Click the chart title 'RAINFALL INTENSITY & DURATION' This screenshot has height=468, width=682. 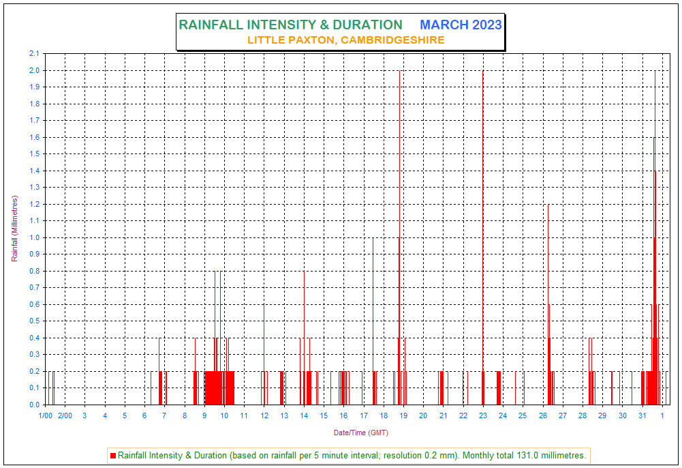pyautogui.click(x=290, y=25)
